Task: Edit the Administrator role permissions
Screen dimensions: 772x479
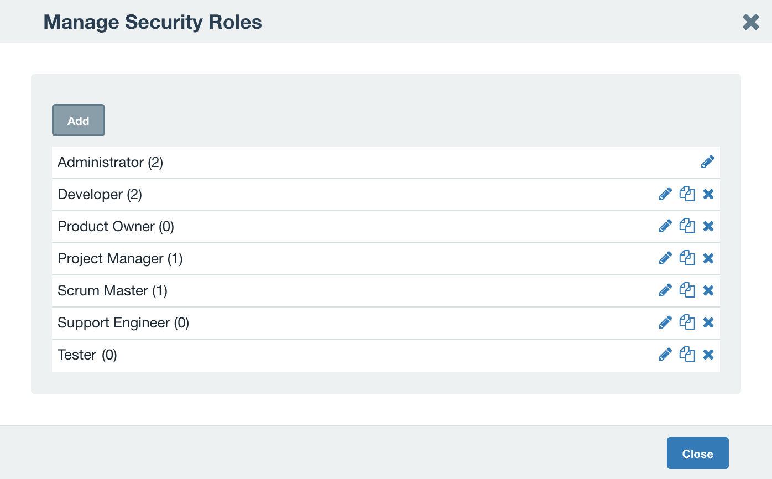Action: pyautogui.click(x=708, y=162)
